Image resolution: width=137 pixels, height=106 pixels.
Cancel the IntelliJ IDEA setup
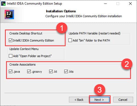point(123,100)
